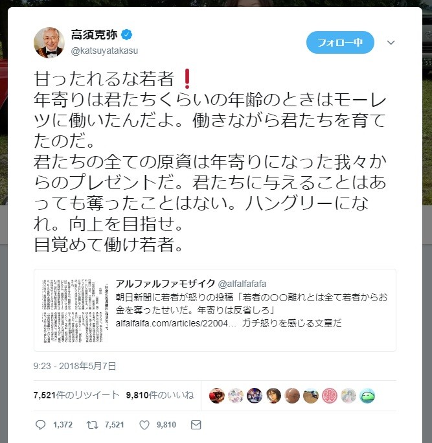Open first liker's red avatar
The height and width of the screenshot is (443, 432).
coord(217,396)
